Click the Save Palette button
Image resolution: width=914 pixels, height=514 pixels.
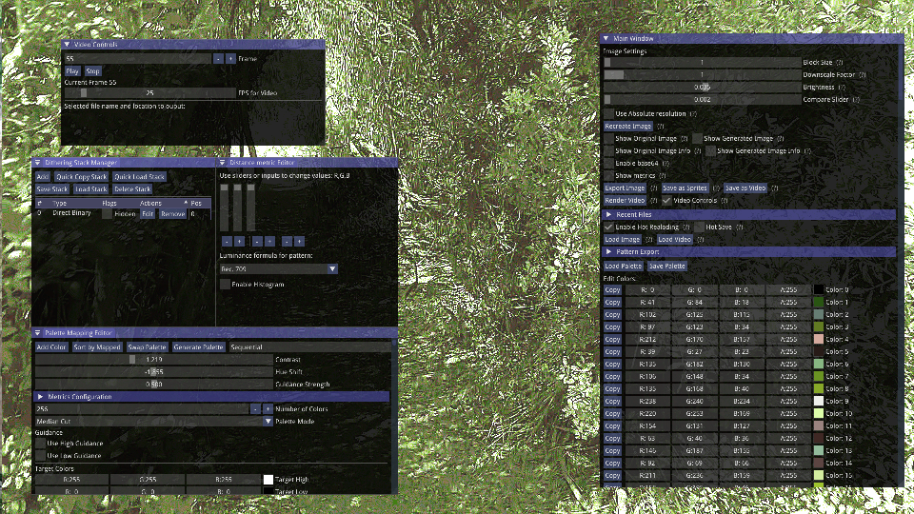tap(666, 266)
